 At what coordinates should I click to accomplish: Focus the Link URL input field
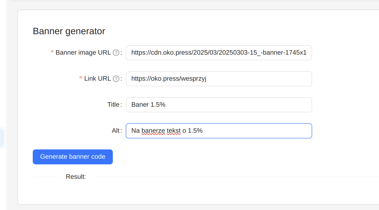tap(219, 79)
